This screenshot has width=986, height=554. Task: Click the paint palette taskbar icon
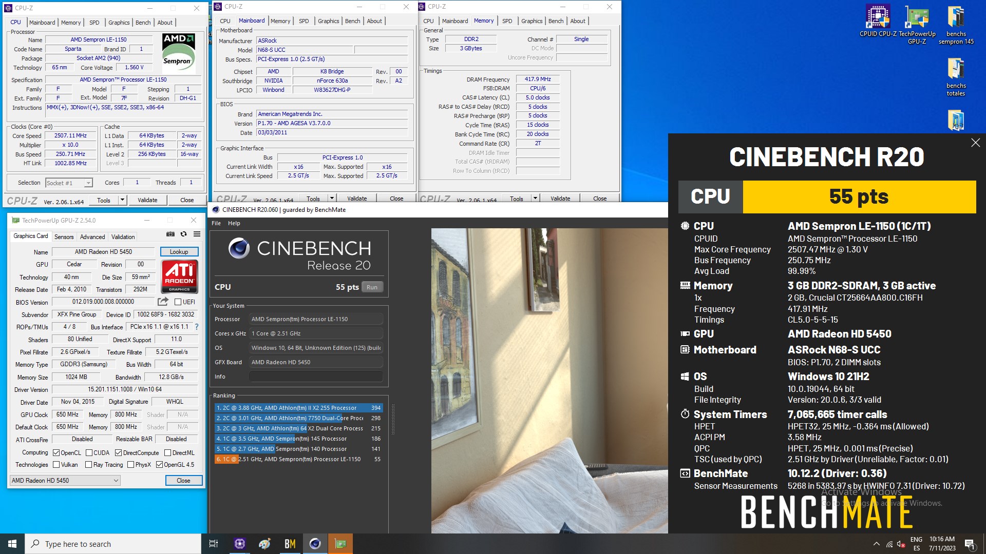click(x=264, y=544)
